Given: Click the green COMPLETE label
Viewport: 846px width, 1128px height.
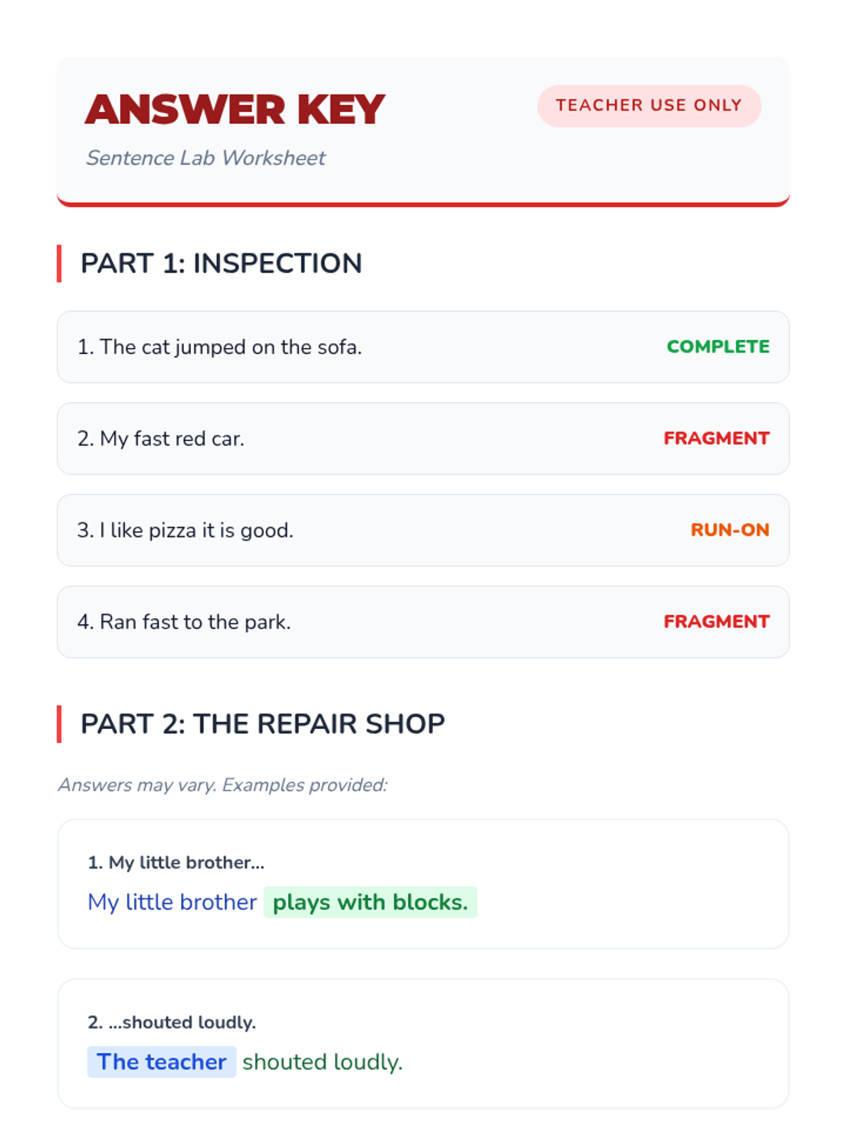Looking at the screenshot, I should click(718, 347).
